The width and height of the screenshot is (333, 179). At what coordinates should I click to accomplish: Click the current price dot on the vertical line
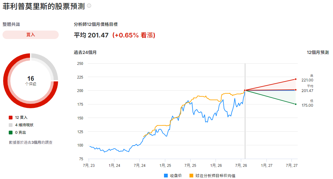(x=245, y=90)
